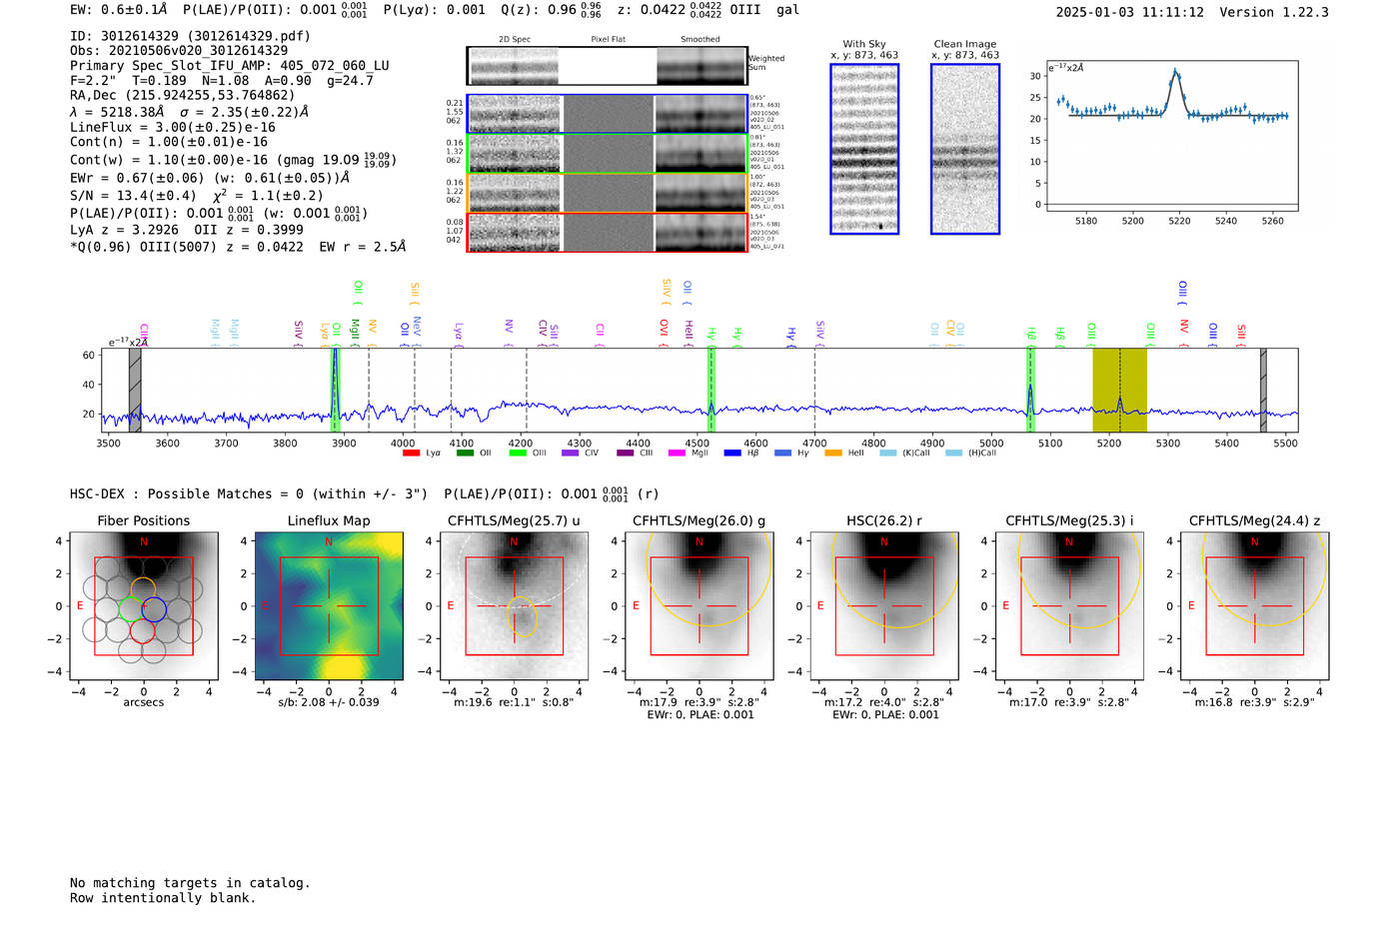1399x952 pixels.
Task: Click the Cont(n) value line
Action: (169, 142)
